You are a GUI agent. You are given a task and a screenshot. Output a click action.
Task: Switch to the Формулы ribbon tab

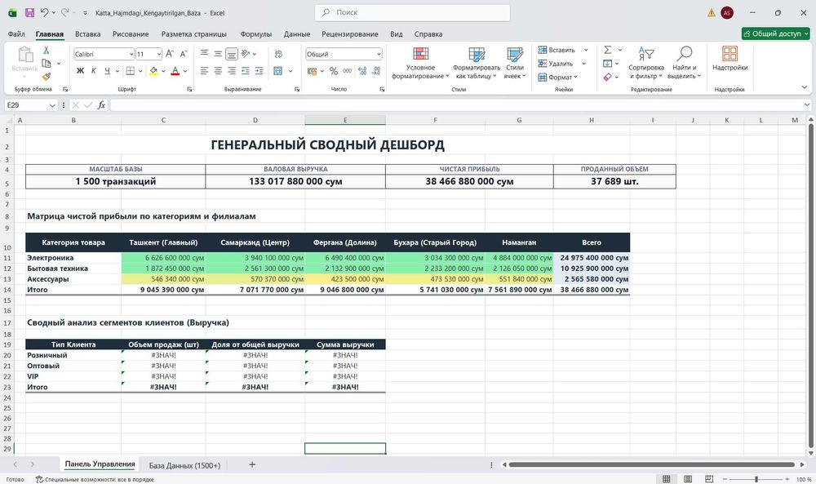(255, 33)
